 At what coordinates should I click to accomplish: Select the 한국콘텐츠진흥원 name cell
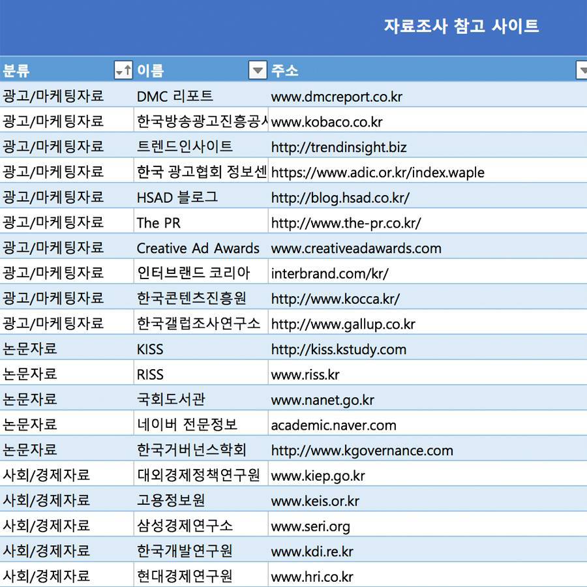pos(201,297)
